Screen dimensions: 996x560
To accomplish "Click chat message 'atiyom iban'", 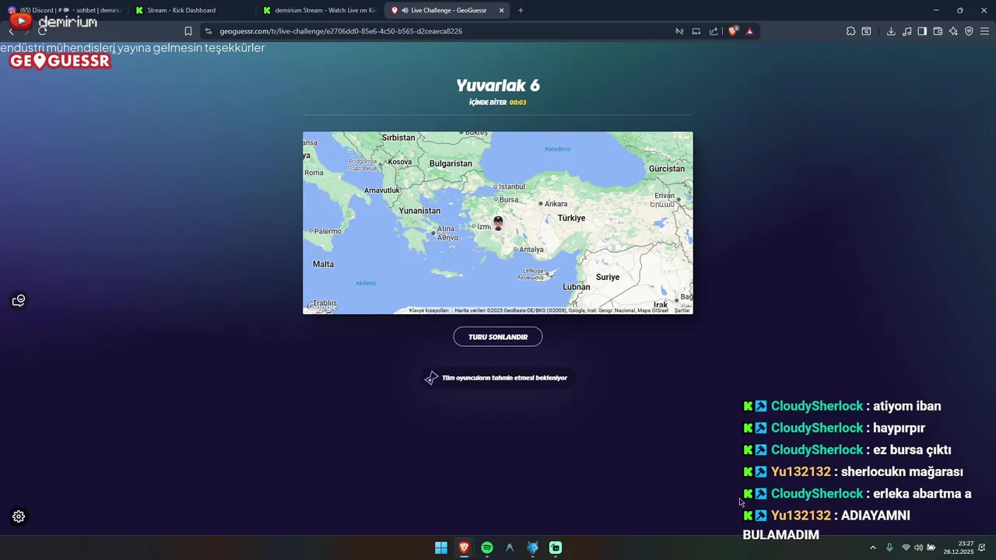I will 907,406.
